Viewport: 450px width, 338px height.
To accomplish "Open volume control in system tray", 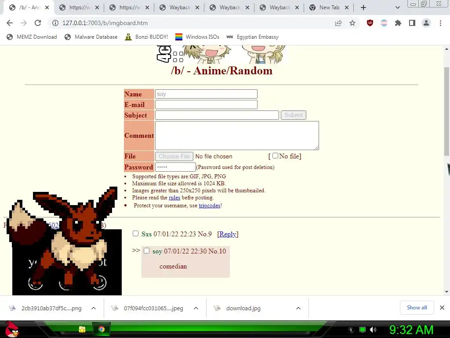I will click(x=373, y=330).
